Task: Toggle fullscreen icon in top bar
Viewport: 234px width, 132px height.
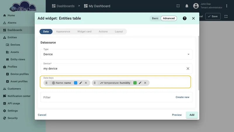Action: click(x=178, y=6)
